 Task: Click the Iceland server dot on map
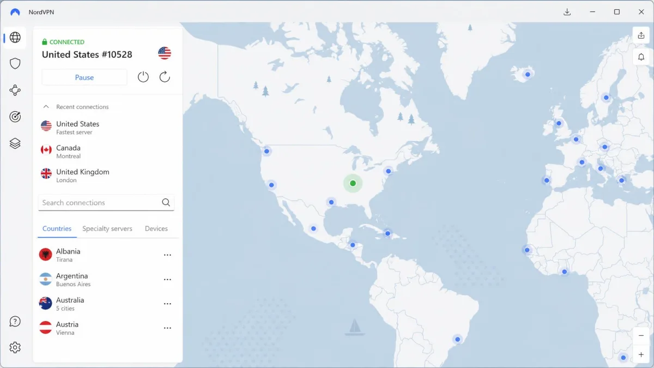[x=528, y=74]
